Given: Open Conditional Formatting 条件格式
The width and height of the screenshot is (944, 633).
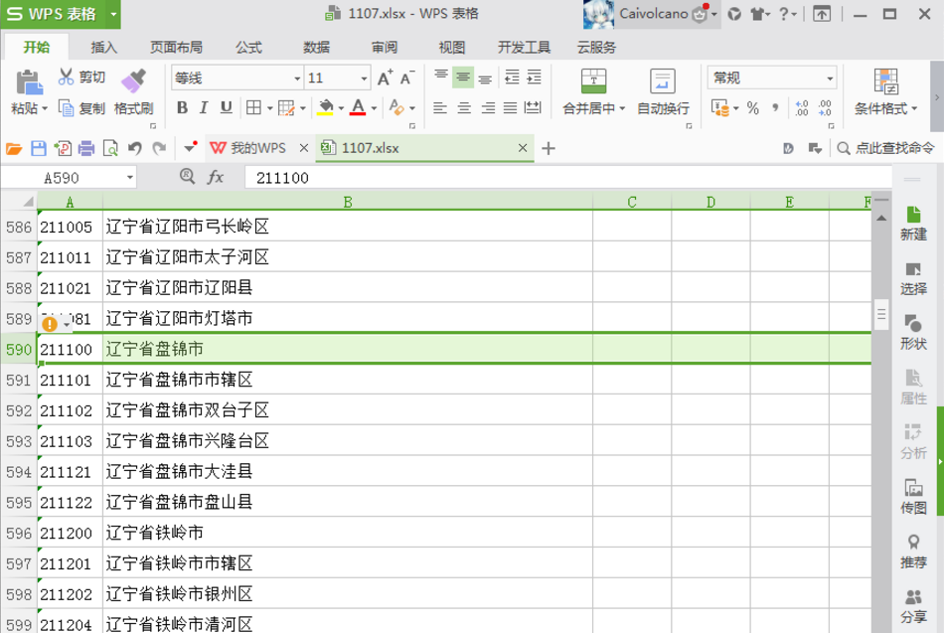Looking at the screenshot, I should click(x=885, y=91).
